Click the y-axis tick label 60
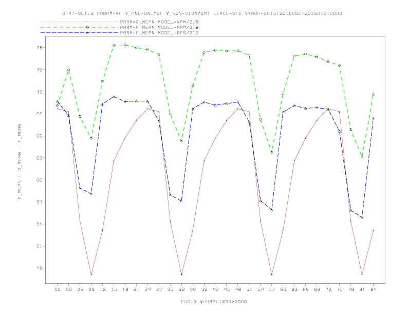Screen dimensions: 407x315 pyautogui.click(x=40, y=180)
